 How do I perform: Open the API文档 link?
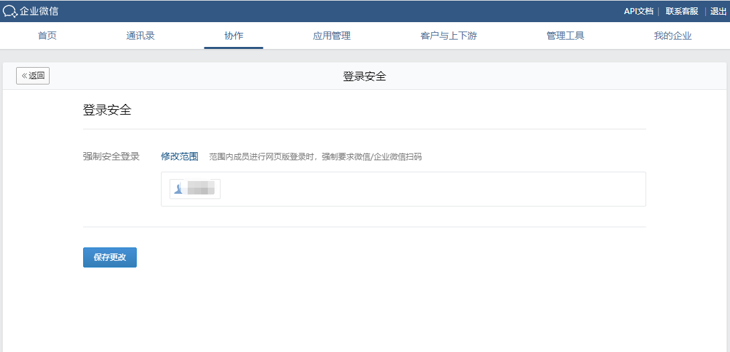click(x=638, y=11)
